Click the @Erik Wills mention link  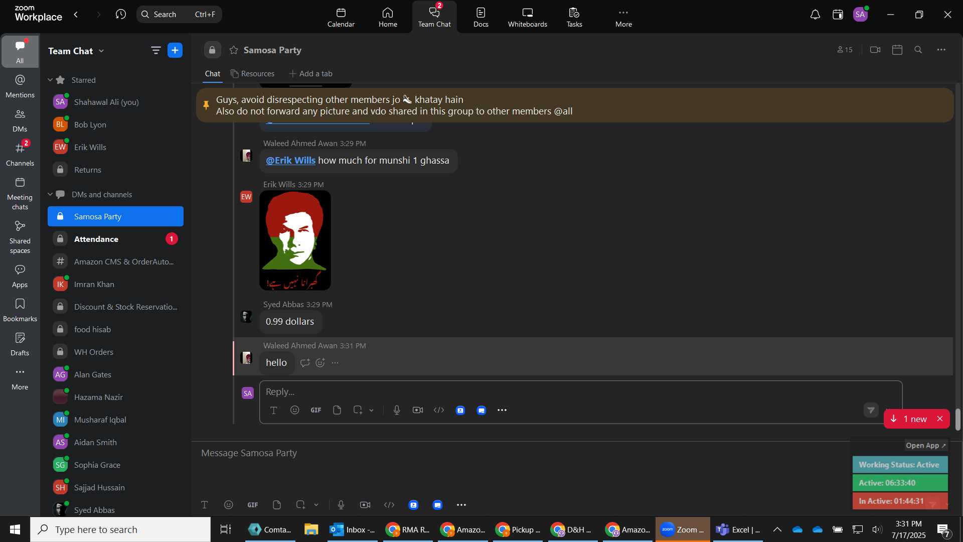[290, 161]
